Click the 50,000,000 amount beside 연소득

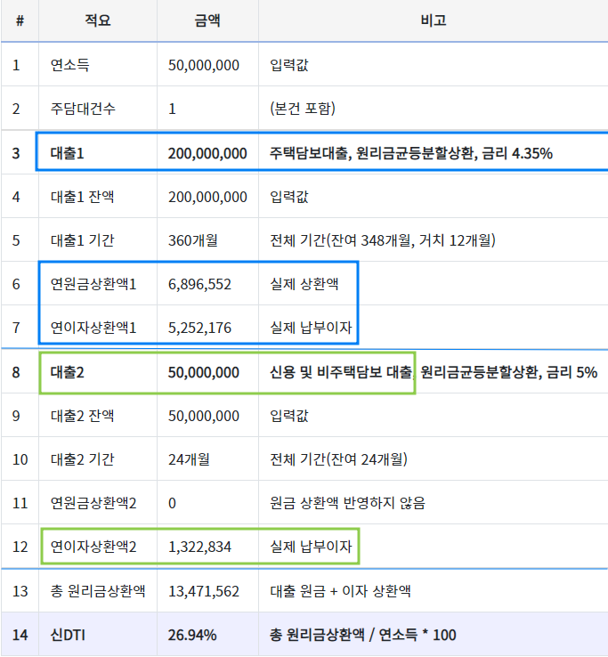point(204,65)
